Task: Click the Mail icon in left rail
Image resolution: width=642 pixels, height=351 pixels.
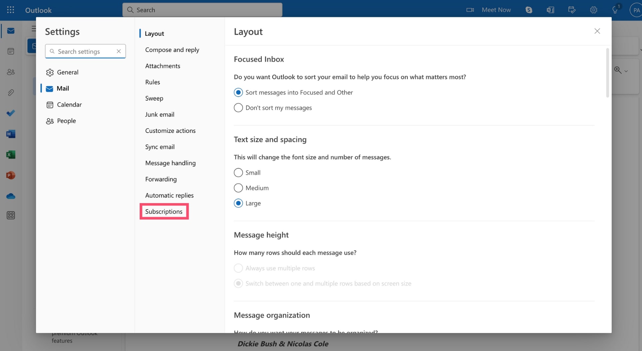Action: coord(11,31)
